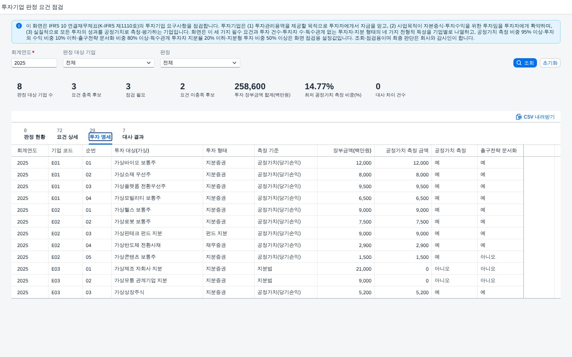Reset filters with 초기화 button

coord(550,63)
